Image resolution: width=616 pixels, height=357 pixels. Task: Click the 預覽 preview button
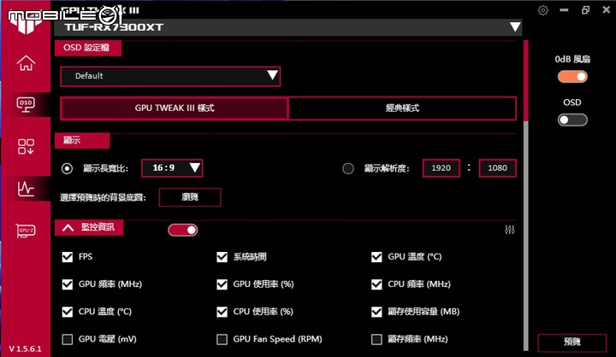click(x=572, y=342)
